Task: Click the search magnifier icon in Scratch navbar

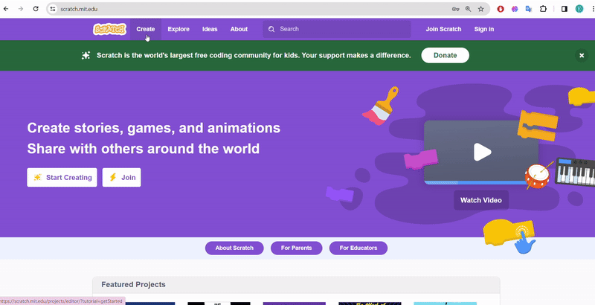Action: [271, 29]
